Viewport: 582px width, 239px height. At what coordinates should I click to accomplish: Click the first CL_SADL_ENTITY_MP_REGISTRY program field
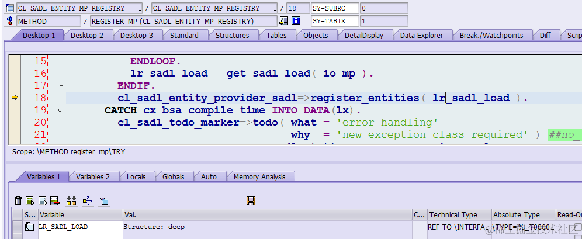(x=79, y=8)
